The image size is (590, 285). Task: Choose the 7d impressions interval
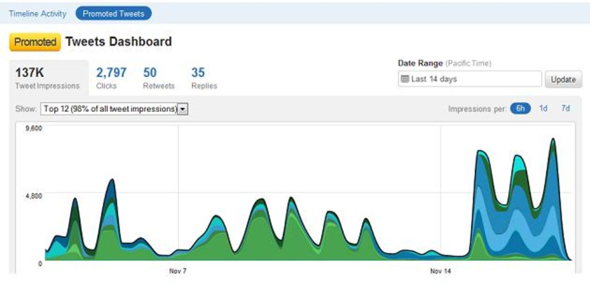(x=566, y=108)
